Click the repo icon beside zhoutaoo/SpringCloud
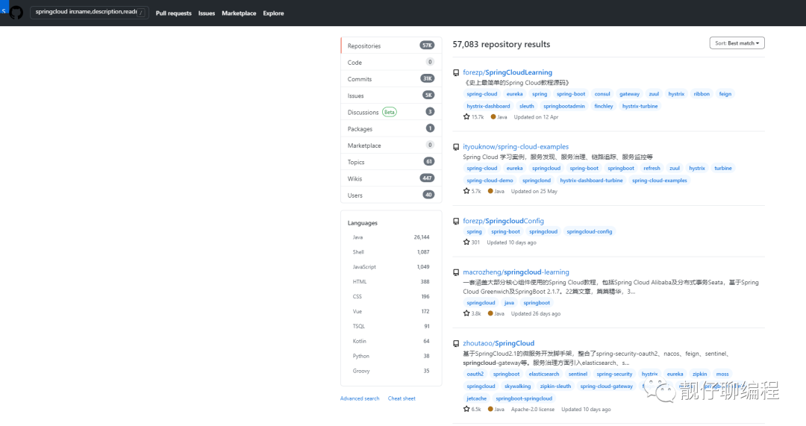The width and height of the screenshot is (806, 426). 456,344
